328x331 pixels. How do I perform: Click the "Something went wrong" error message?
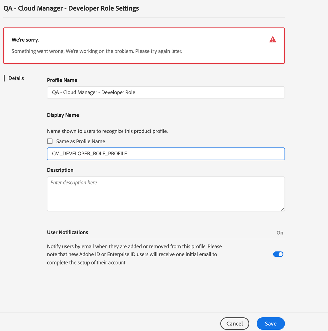click(97, 51)
